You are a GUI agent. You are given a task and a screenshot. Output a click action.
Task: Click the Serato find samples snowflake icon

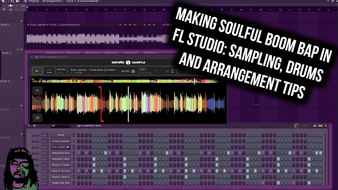(x=37, y=118)
